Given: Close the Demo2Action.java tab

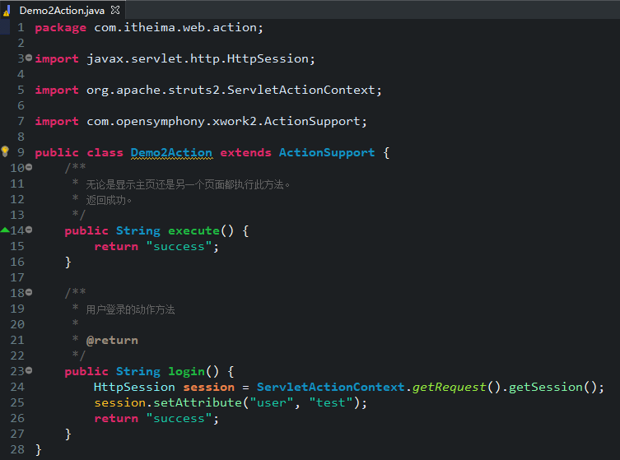Looking at the screenshot, I should point(115,10).
